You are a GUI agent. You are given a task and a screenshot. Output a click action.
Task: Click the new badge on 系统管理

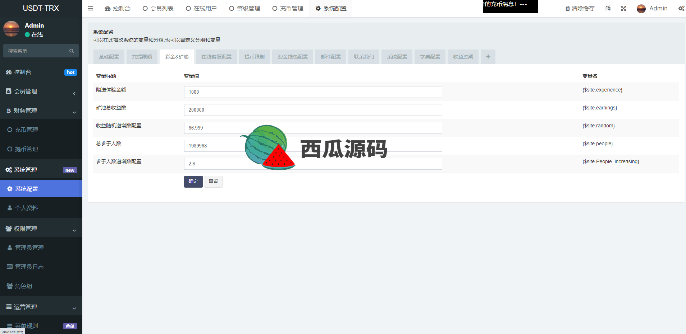point(70,170)
